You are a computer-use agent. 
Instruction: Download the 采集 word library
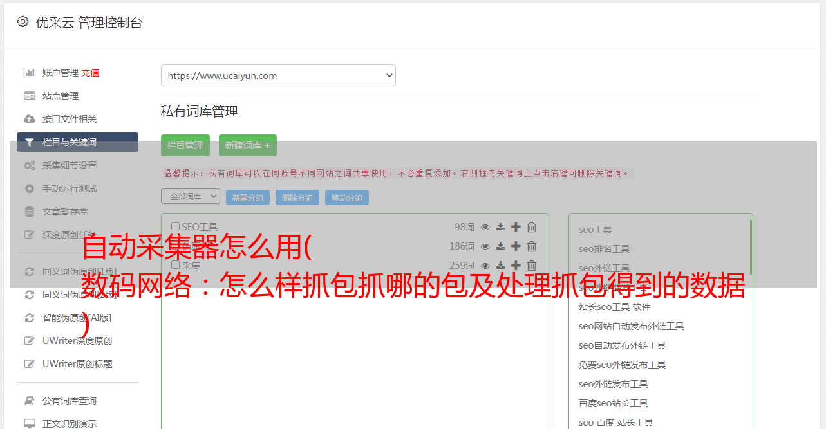(500, 266)
